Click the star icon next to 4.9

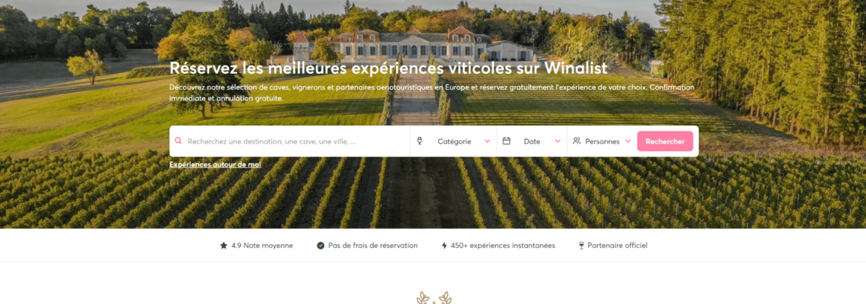[223, 245]
